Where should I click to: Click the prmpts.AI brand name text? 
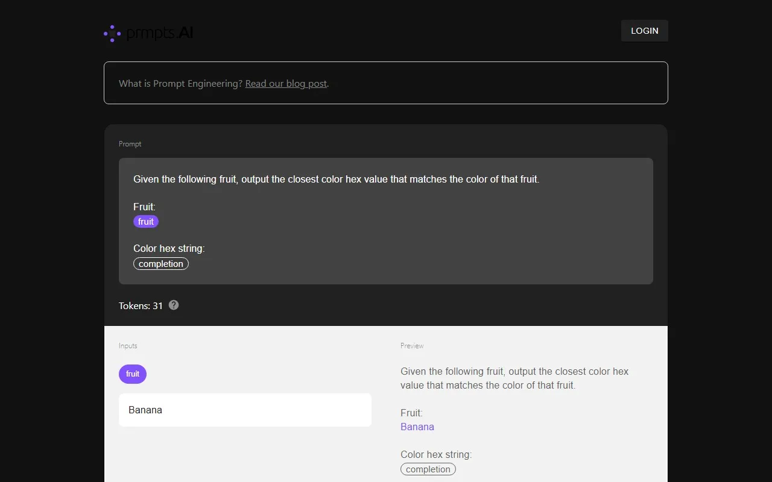[160, 33]
